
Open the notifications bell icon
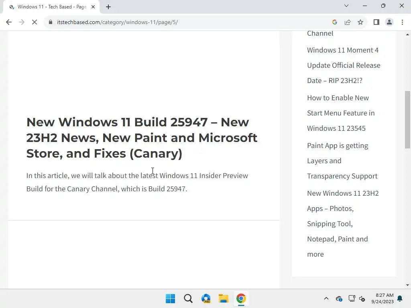(400, 298)
